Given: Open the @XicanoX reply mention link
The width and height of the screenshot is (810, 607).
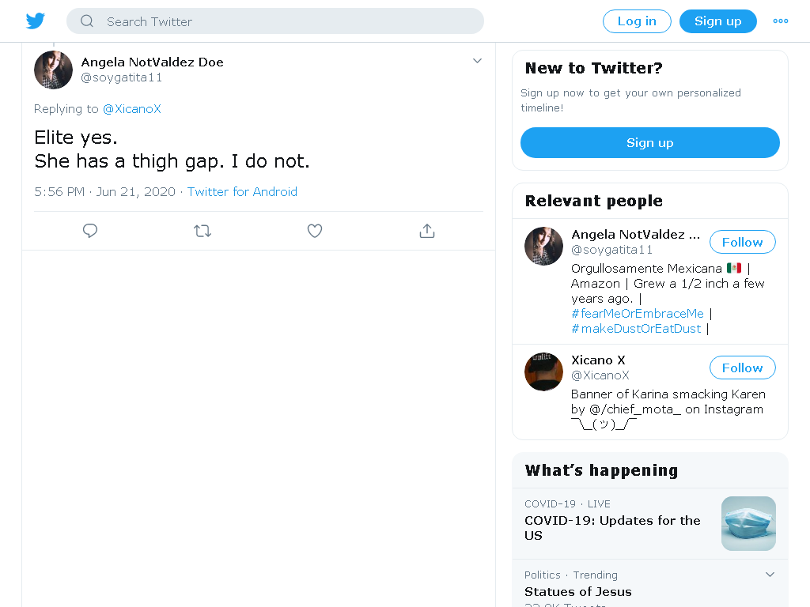Looking at the screenshot, I should (132, 109).
